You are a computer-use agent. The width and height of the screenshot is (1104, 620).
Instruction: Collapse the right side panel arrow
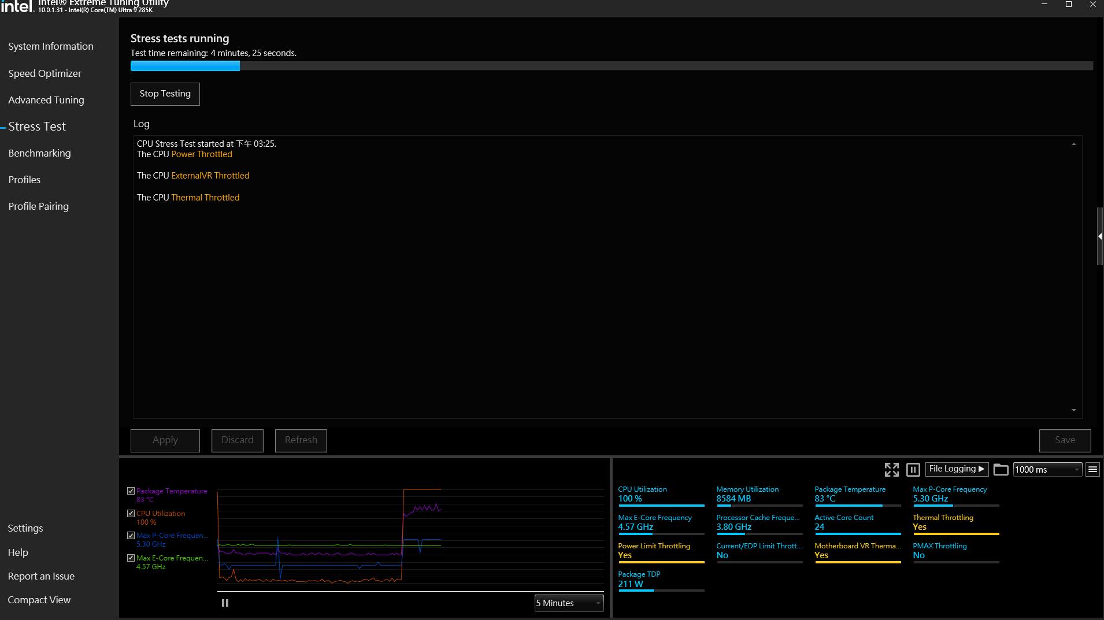pyautogui.click(x=1099, y=236)
